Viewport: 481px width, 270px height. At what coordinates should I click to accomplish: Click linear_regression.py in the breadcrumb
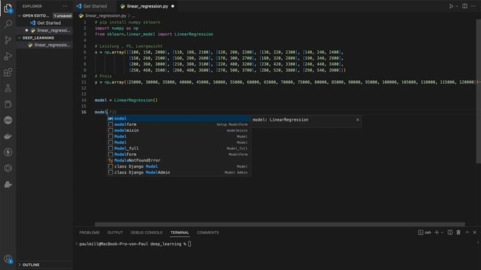click(x=105, y=16)
